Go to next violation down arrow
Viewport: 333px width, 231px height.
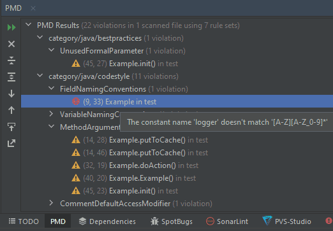(11, 94)
